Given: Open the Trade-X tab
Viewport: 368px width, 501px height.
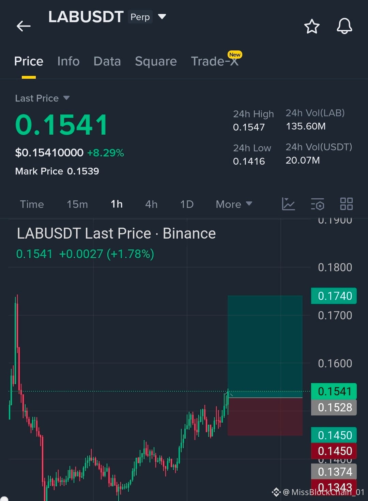Looking at the screenshot, I should (x=215, y=61).
